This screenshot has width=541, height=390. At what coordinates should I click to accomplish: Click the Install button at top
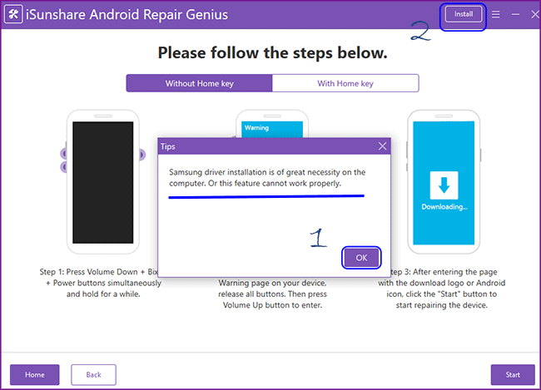pyautogui.click(x=463, y=14)
